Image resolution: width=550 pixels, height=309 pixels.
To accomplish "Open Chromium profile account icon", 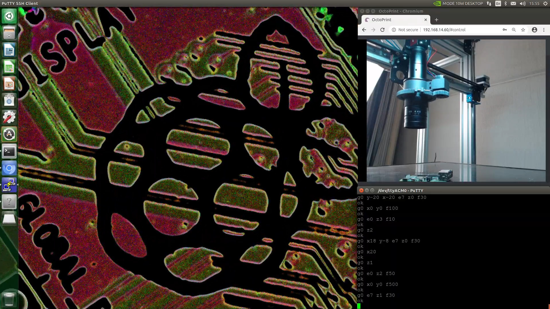I will 535,30.
